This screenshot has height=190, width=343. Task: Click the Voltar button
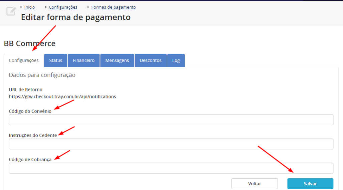[x=254, y=184]
